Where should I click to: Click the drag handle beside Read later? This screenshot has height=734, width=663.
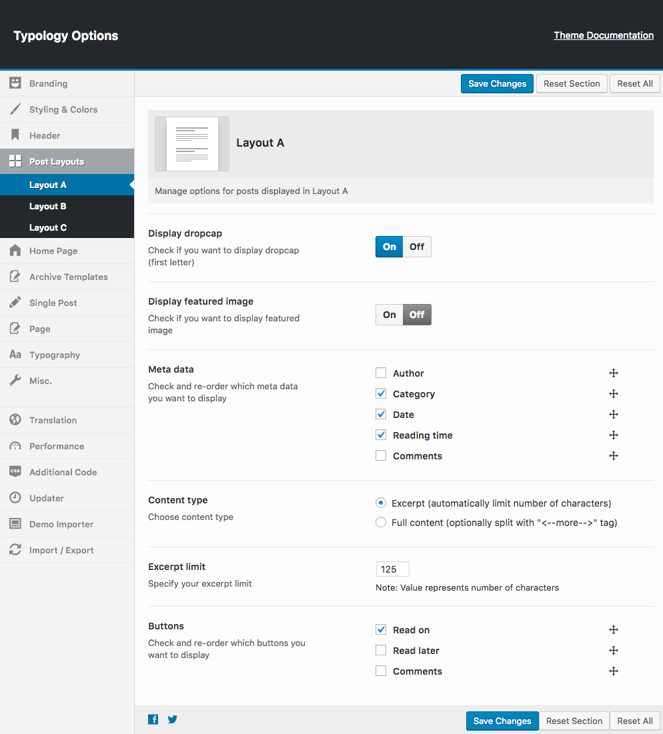click(614, 651)
